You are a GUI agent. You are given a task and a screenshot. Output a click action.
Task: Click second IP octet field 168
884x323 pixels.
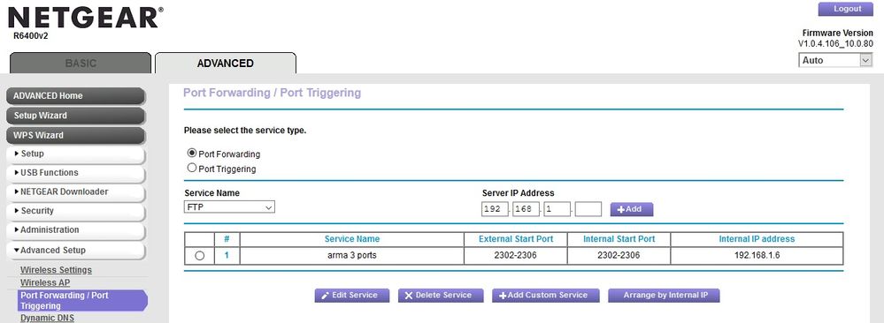coord(526,209)
